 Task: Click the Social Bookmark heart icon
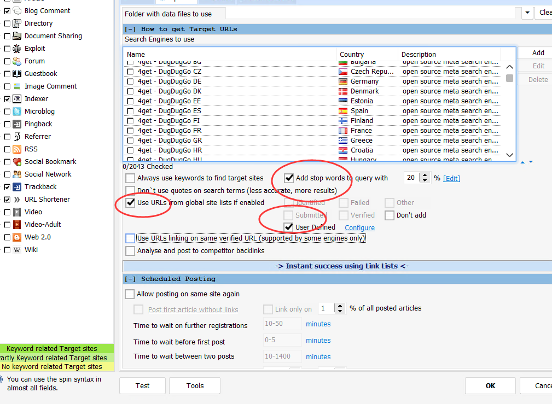click(x=17, y=162)
